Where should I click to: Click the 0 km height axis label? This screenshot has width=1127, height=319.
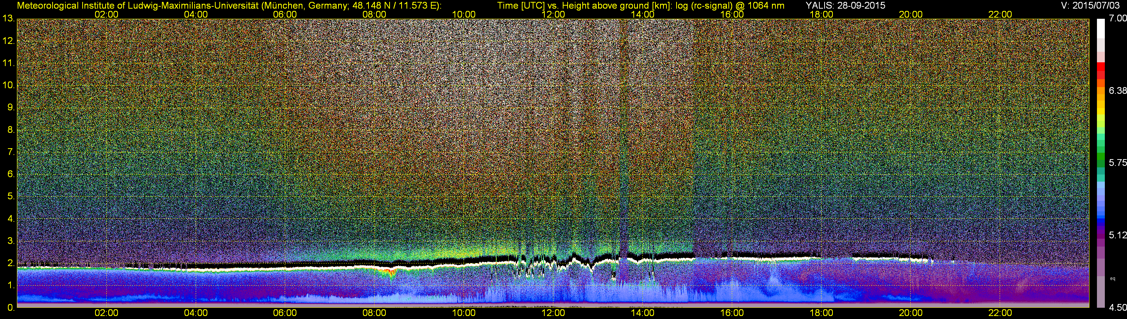coord(11,308)
